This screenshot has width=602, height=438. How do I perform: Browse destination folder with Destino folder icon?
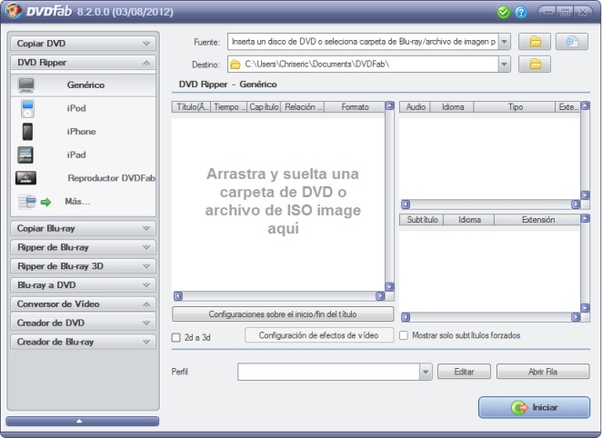tap(535, 64)
